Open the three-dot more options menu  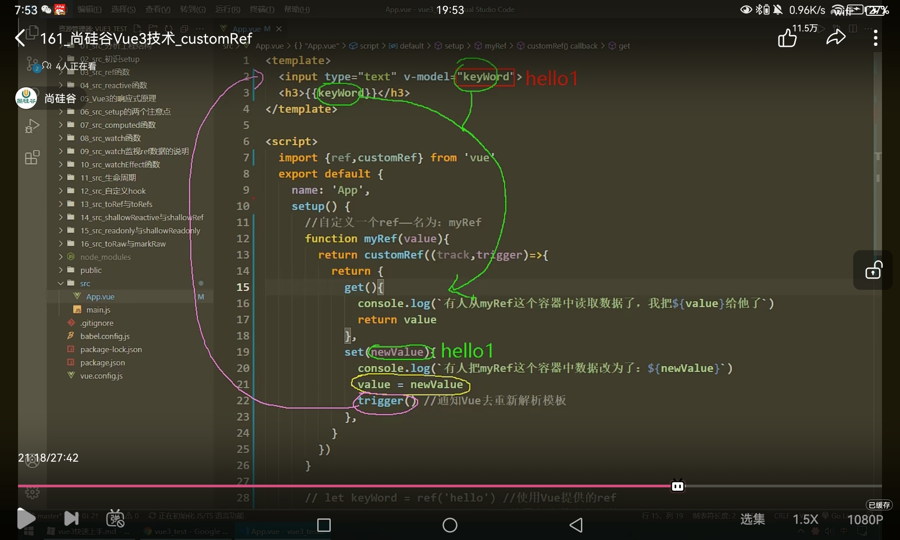(875, 38)
